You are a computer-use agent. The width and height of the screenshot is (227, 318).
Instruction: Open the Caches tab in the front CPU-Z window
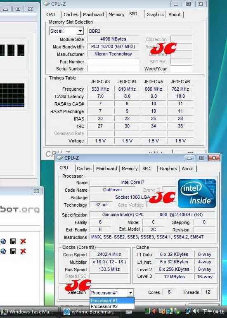tap(84, 169)
